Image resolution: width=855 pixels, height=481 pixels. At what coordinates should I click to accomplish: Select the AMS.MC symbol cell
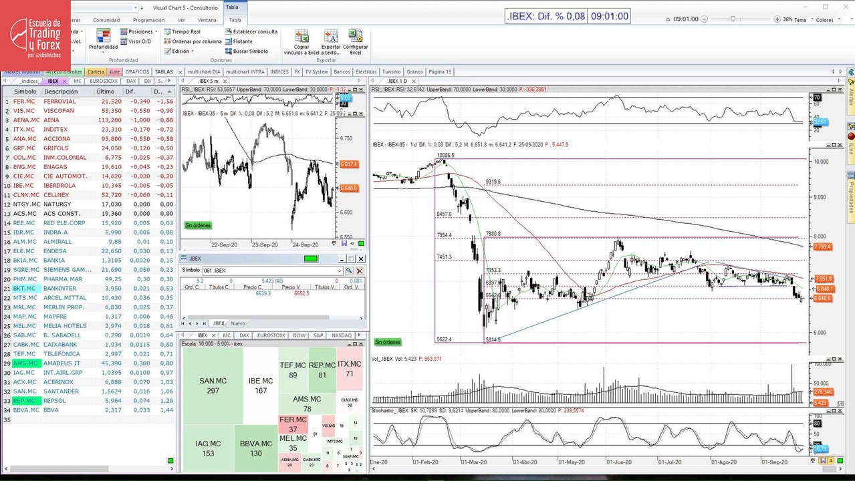click(x=26, y=363)
